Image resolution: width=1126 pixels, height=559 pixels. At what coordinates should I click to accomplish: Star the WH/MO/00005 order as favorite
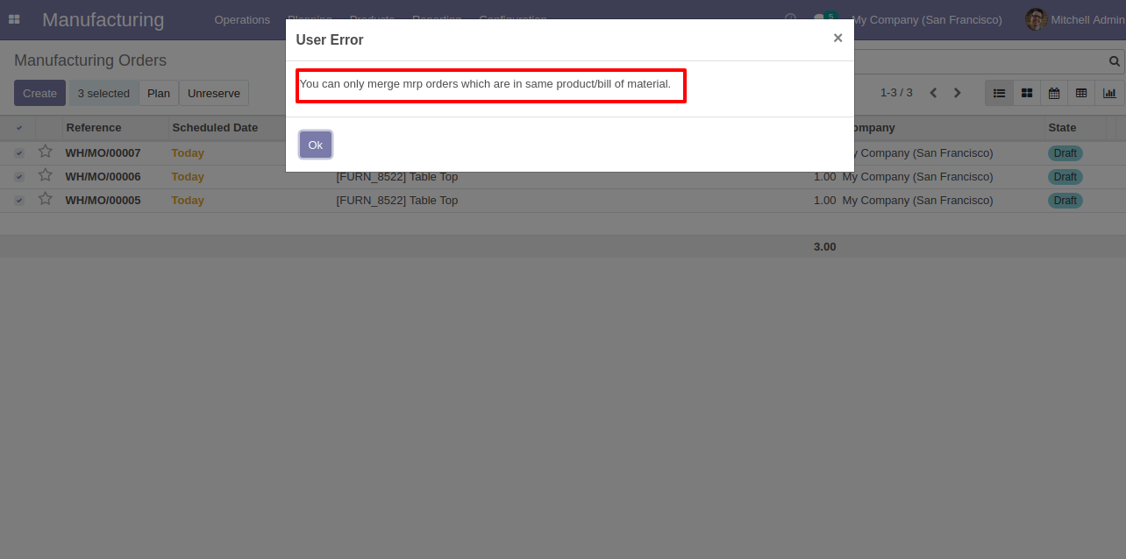46,199
